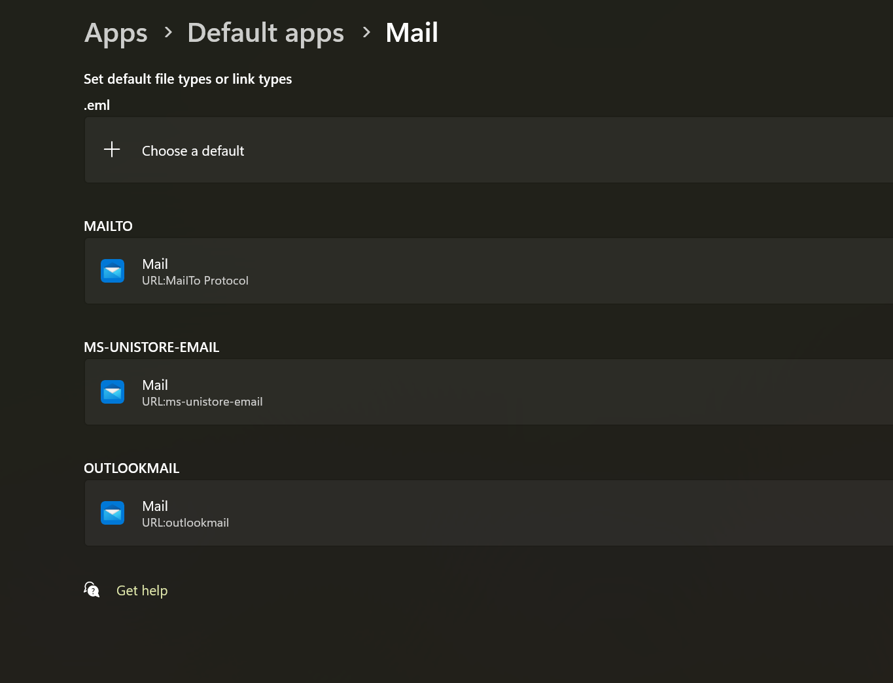Change the MS-UNISTORE-EMAIL default app
The width and height of the screenshot is (893, 683).
(x=489, y=392)
